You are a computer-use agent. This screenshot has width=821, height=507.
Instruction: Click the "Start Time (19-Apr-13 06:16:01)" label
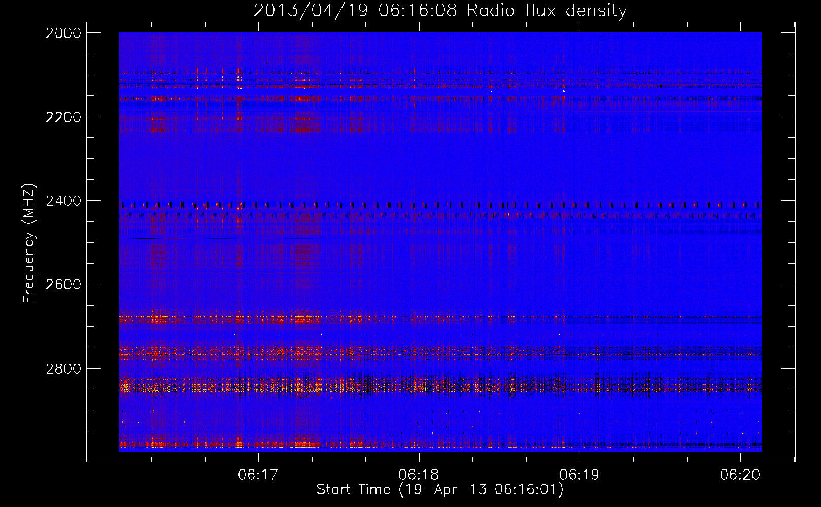pyautogui.click(x=440, y=490)
